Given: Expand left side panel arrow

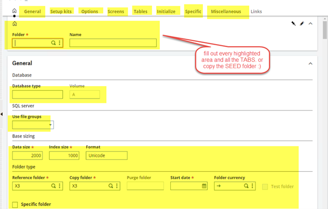Looking at the screenshot, I should (2, 114).
